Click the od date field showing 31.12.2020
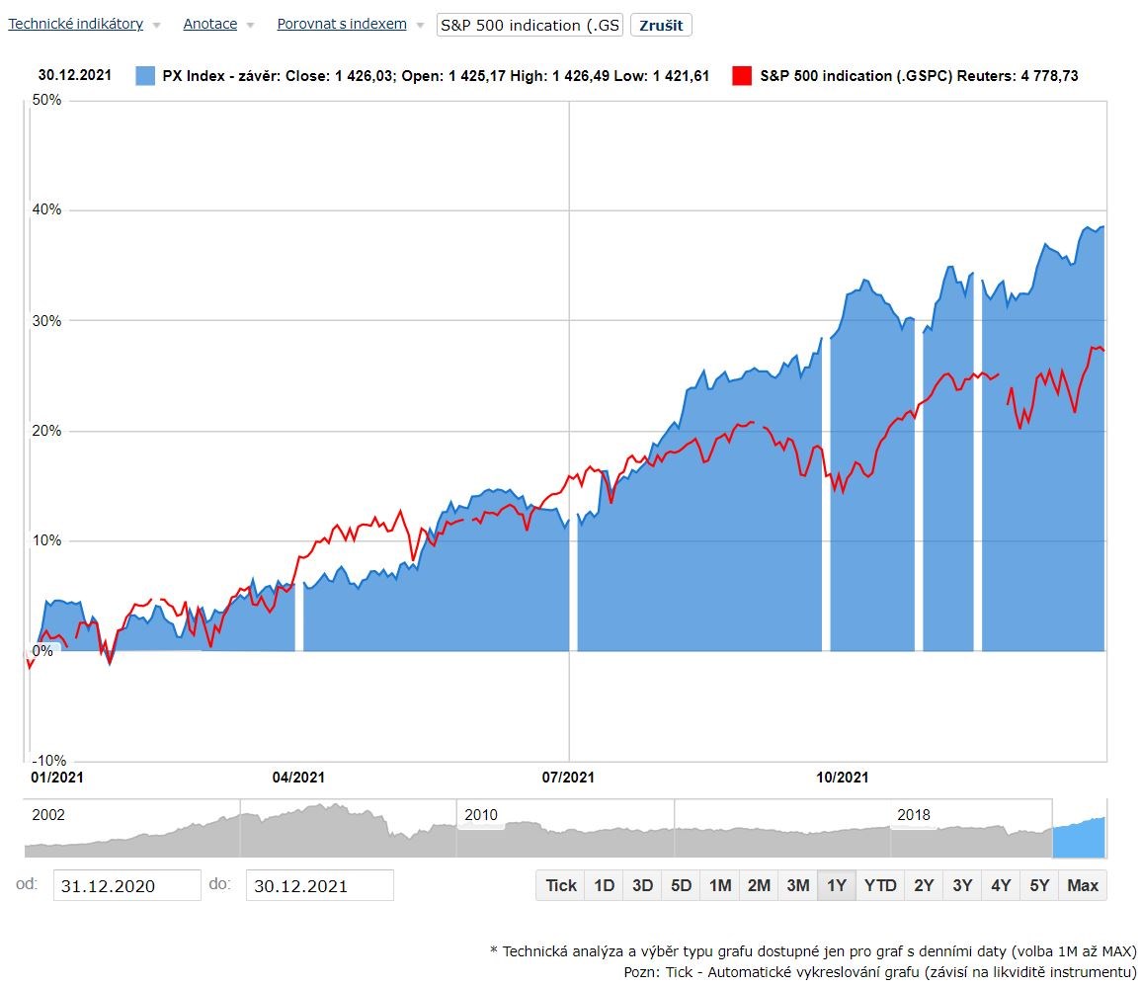The height and width of the screenshot is (987, 1141). pos(129,884)
